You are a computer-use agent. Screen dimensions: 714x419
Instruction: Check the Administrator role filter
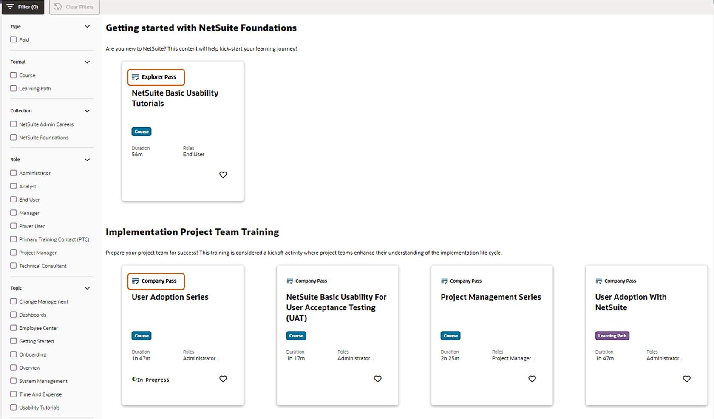pyautogui.click(x=13, y=173)
